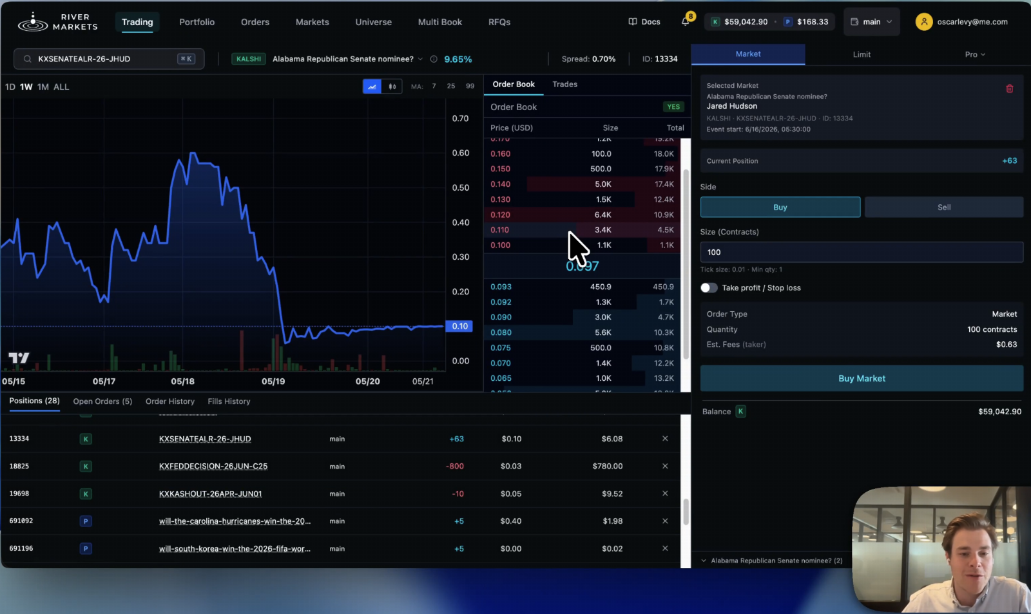The image size is (1031, 614).
Task: Click the Polymarket P balance icon in header
Action: (x=787, y=22)
